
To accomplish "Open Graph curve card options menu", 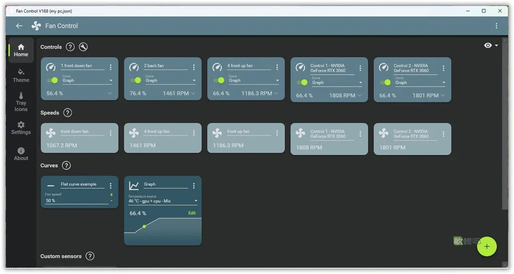I will (x=194, y=186).
